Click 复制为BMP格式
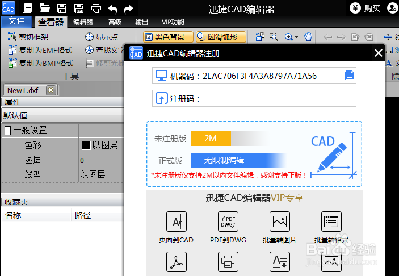 pos(41,63)
